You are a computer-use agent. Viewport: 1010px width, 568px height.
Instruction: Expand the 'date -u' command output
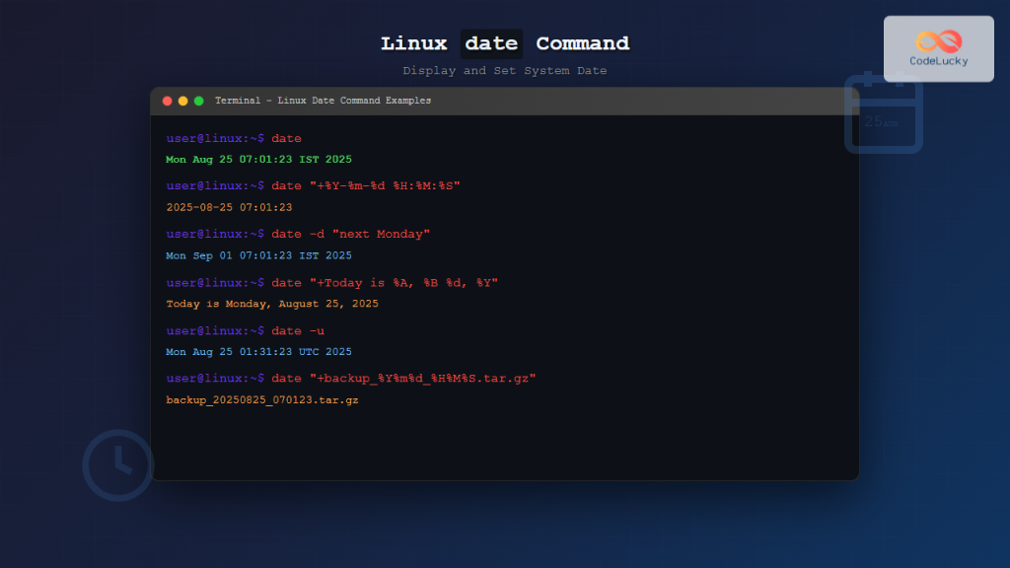258,352
